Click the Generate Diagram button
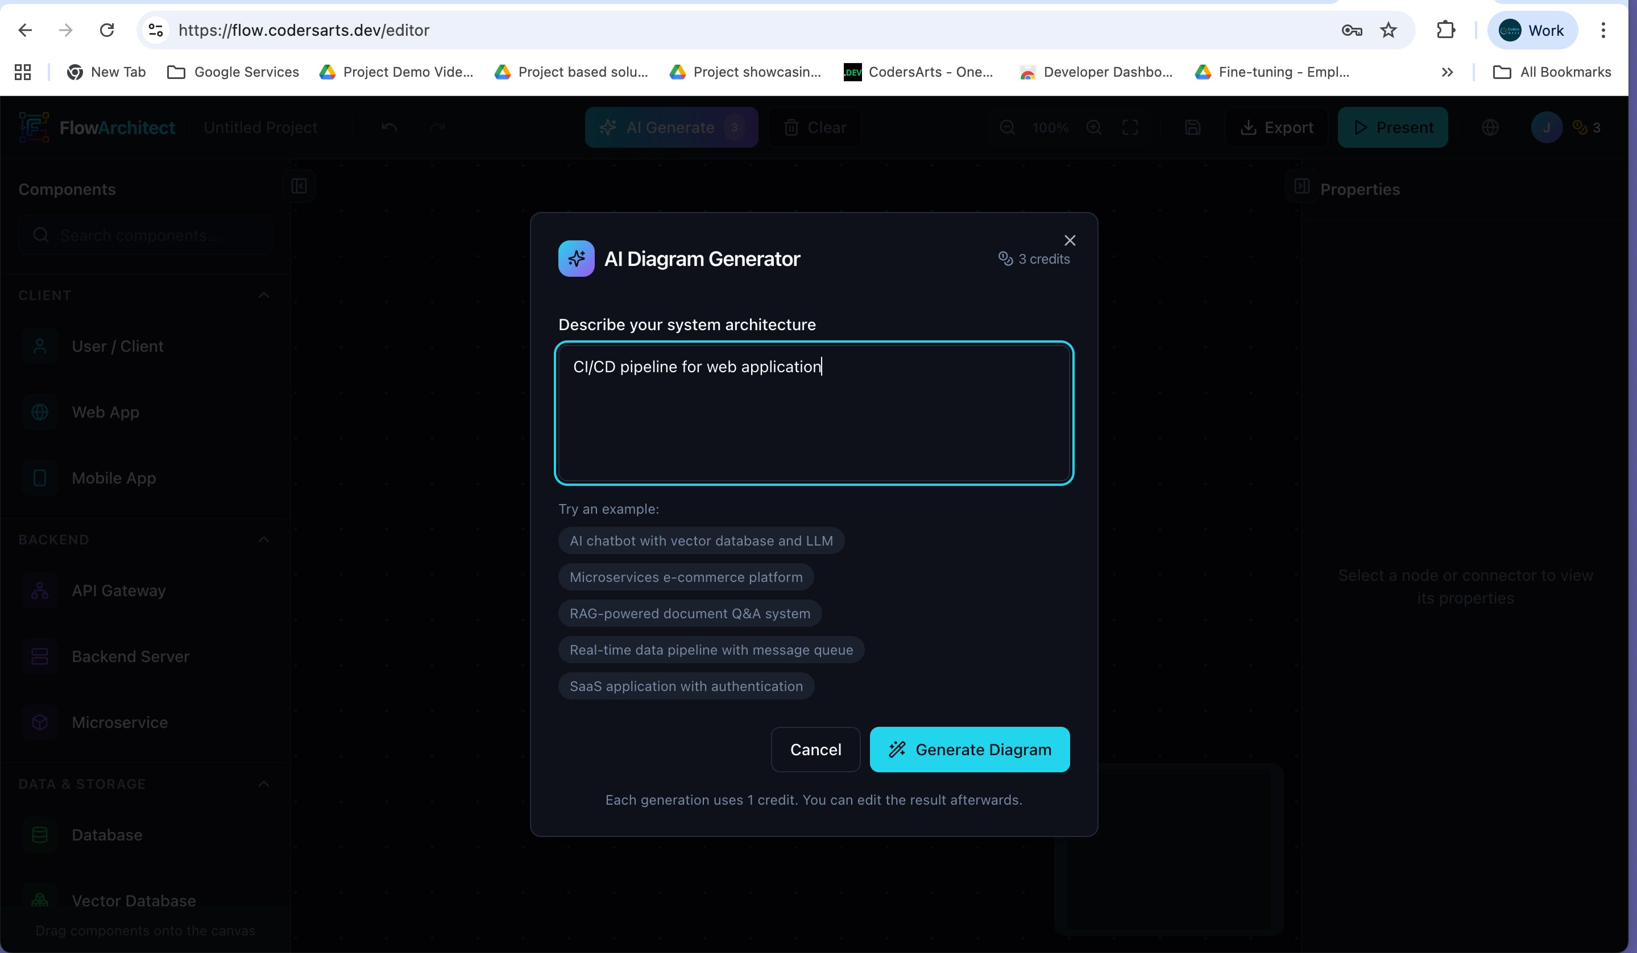 click(x=969, y=749)
